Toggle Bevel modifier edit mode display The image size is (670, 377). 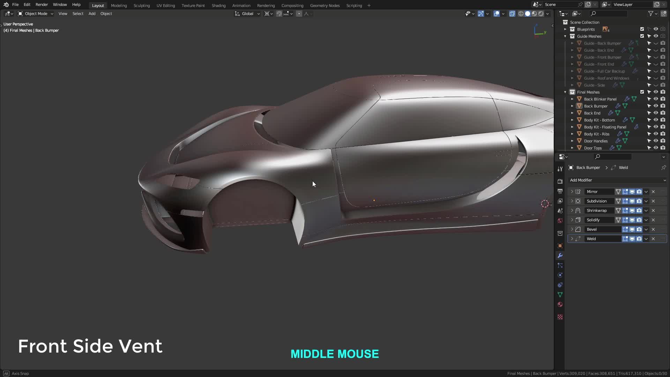(625, 229)
